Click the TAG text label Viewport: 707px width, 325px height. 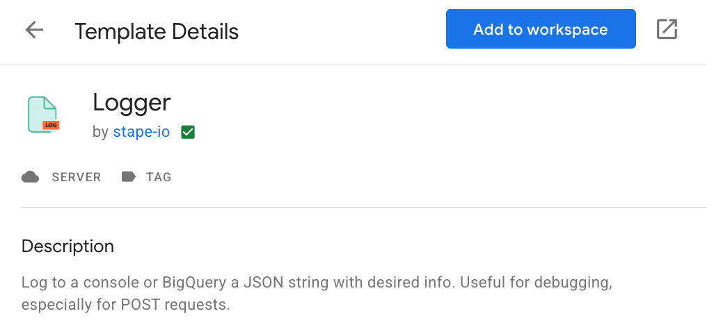pos(159,177)
